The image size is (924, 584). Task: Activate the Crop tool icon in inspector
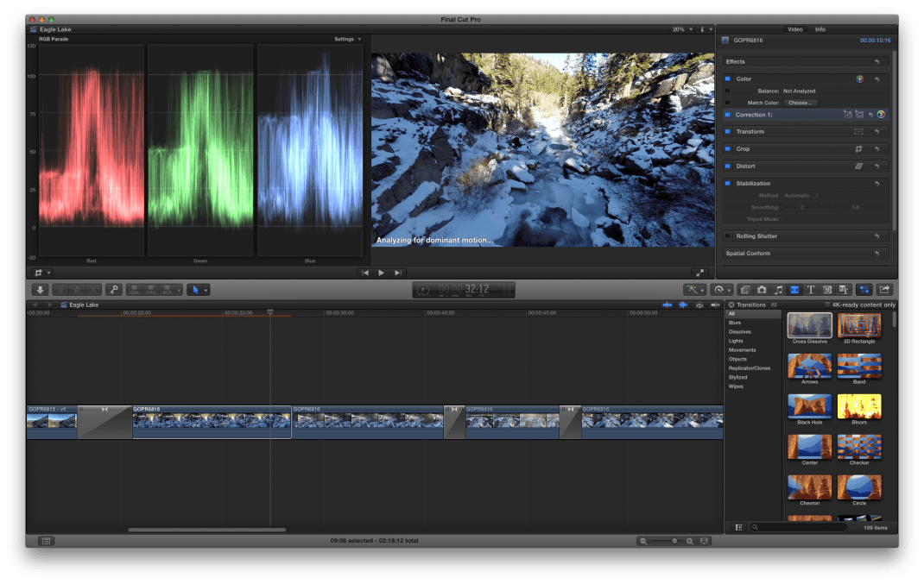point(858,149)
